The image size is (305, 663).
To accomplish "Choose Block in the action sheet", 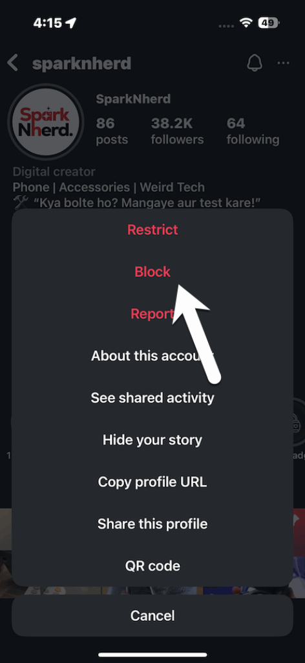I will [152, 271].
